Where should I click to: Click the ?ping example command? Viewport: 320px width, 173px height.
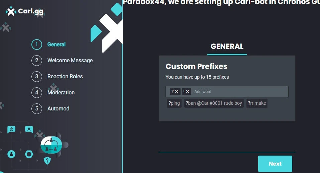pos(174,103)
